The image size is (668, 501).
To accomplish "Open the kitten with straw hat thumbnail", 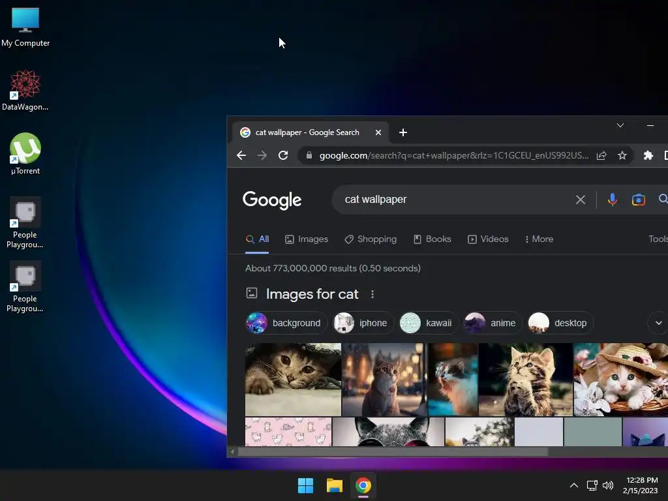I will [x=621, y=380].
